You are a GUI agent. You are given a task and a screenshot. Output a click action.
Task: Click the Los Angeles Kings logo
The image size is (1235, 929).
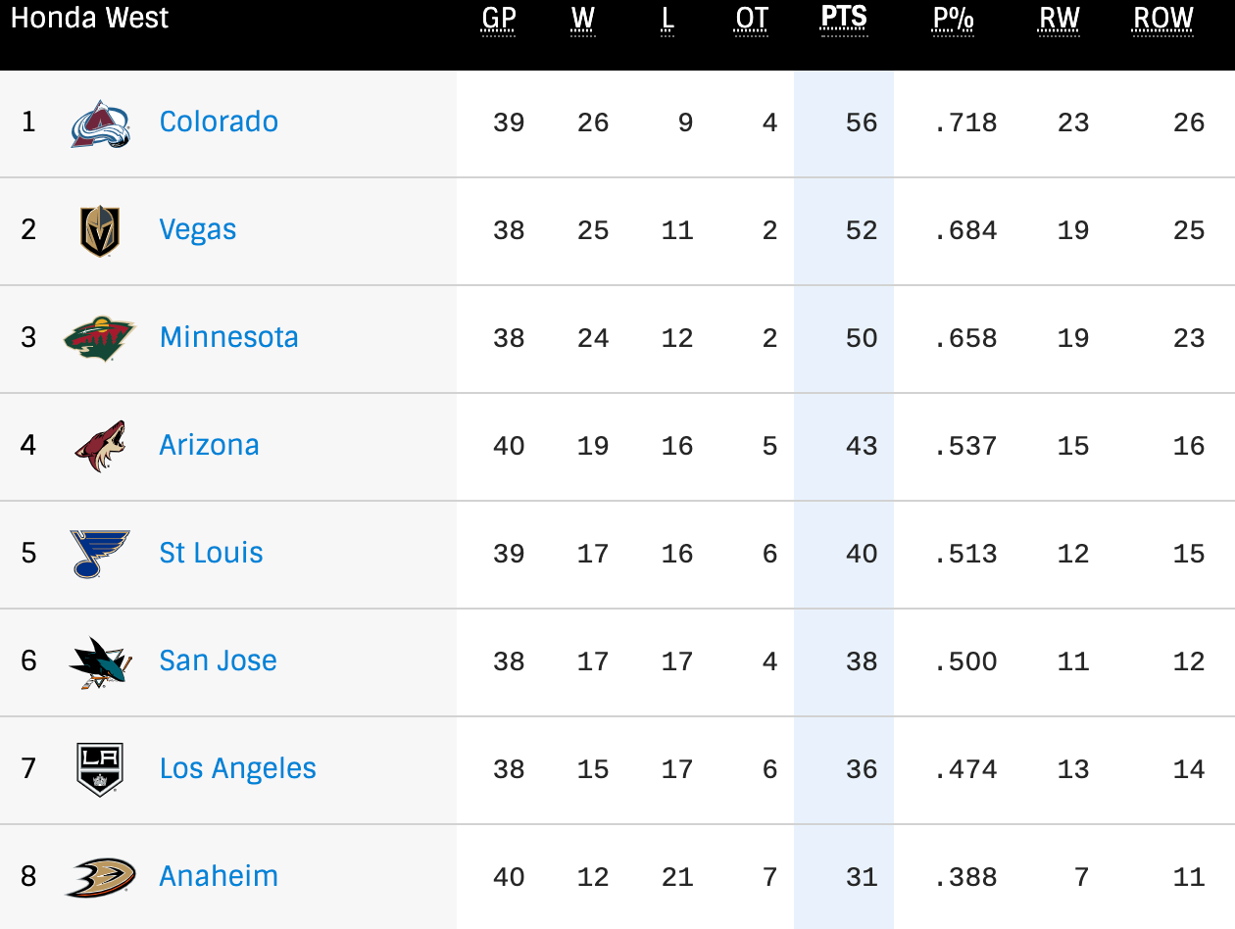[100, 769]
